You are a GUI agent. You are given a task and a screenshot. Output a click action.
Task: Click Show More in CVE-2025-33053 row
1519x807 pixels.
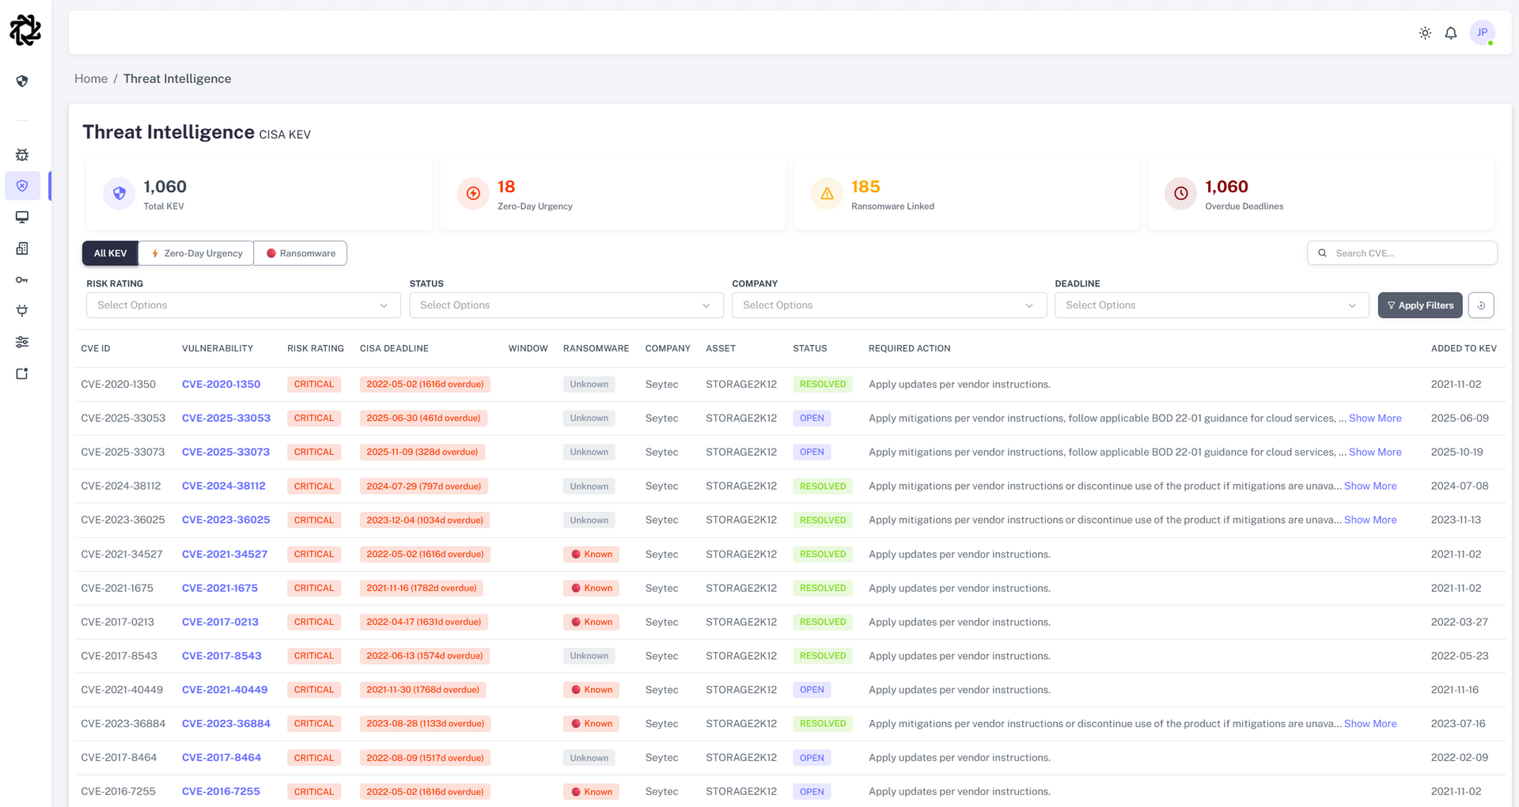[x=1375, y=419]
